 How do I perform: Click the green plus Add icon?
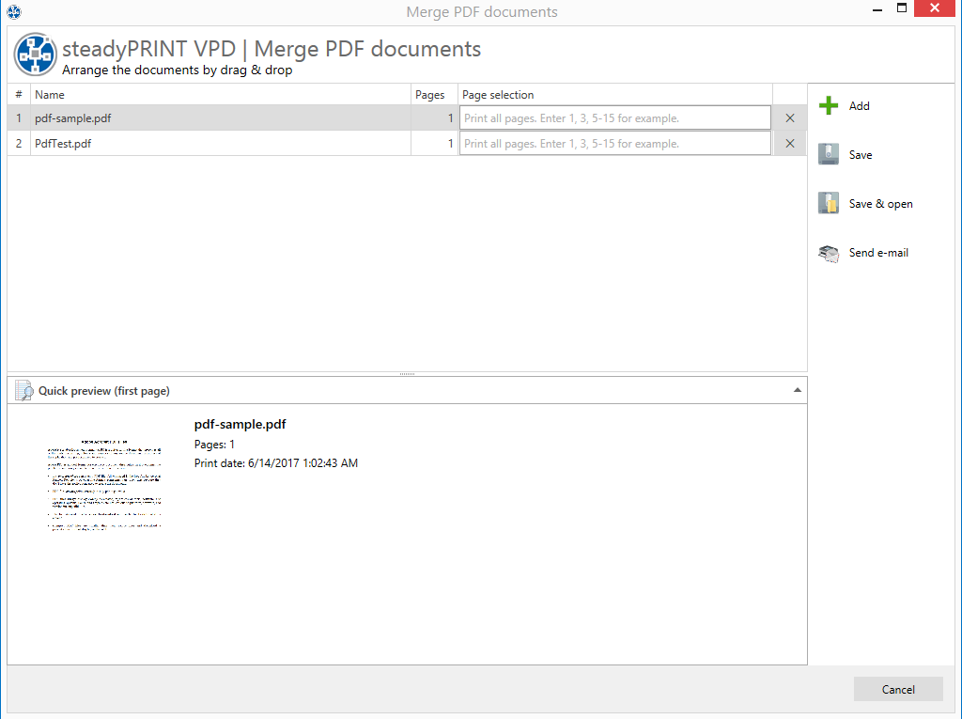tap(829, 105)
